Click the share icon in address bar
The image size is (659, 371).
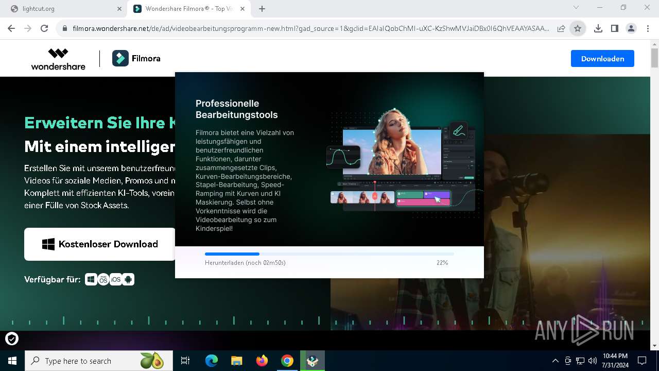[561, 29]
